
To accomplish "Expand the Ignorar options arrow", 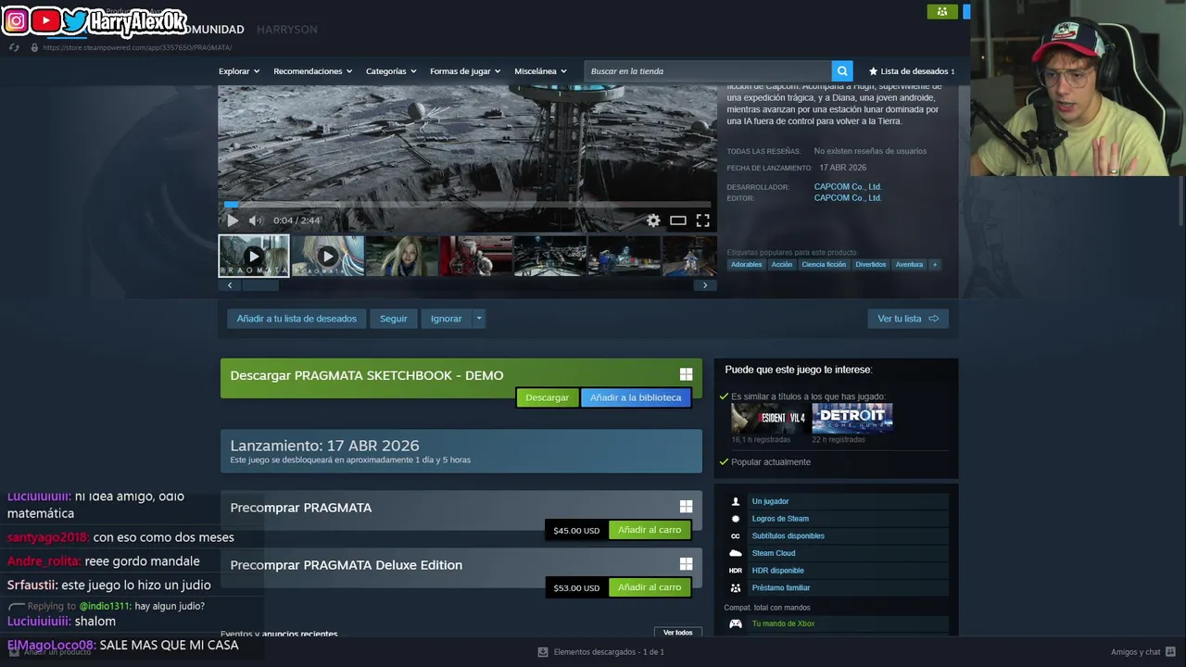I will tap(479, 319).
